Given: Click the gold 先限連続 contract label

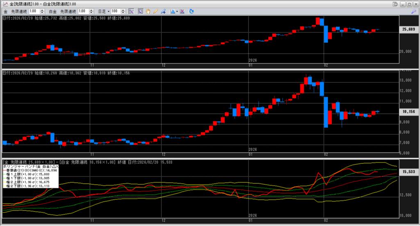Looking at the screenshot, I should coord(19,11).
